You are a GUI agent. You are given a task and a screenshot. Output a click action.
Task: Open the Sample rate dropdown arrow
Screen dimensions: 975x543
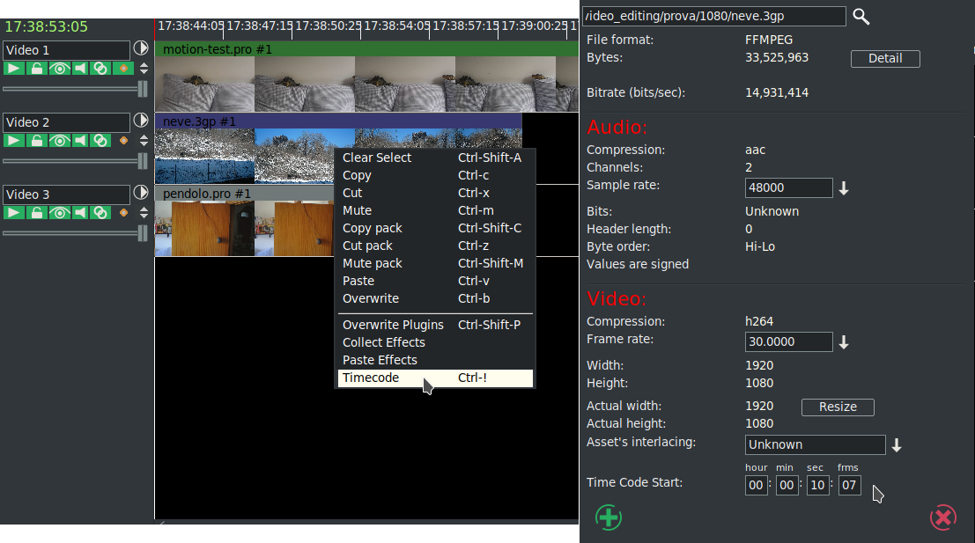coord(843,187)
